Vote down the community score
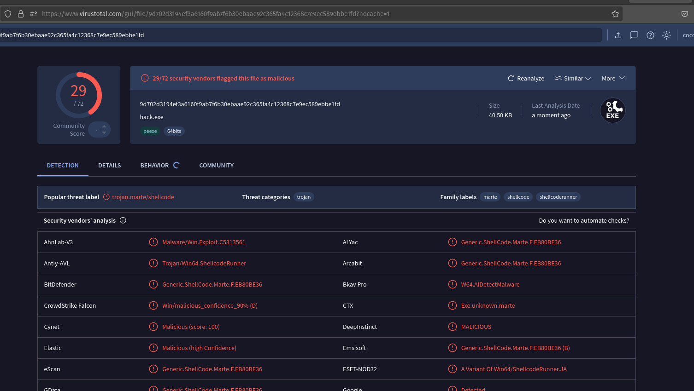The height and width of the screenshot is (391, 694). [x=104, y=133]
